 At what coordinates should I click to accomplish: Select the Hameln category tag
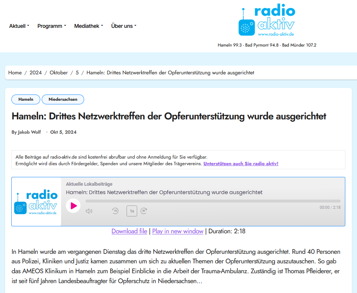[x=26, y=99]
